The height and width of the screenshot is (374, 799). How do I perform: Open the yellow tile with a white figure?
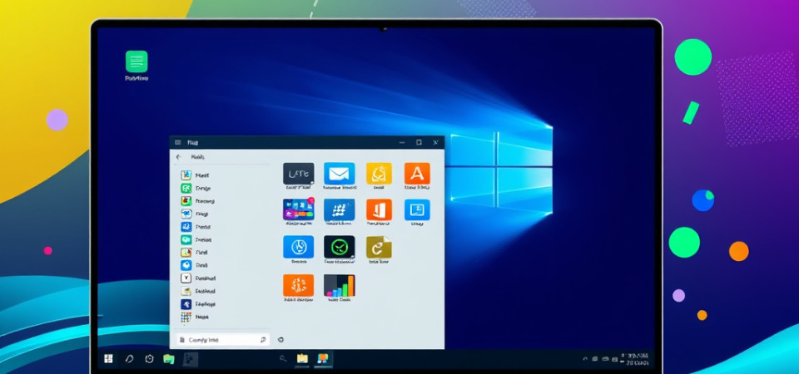(379, 174)
